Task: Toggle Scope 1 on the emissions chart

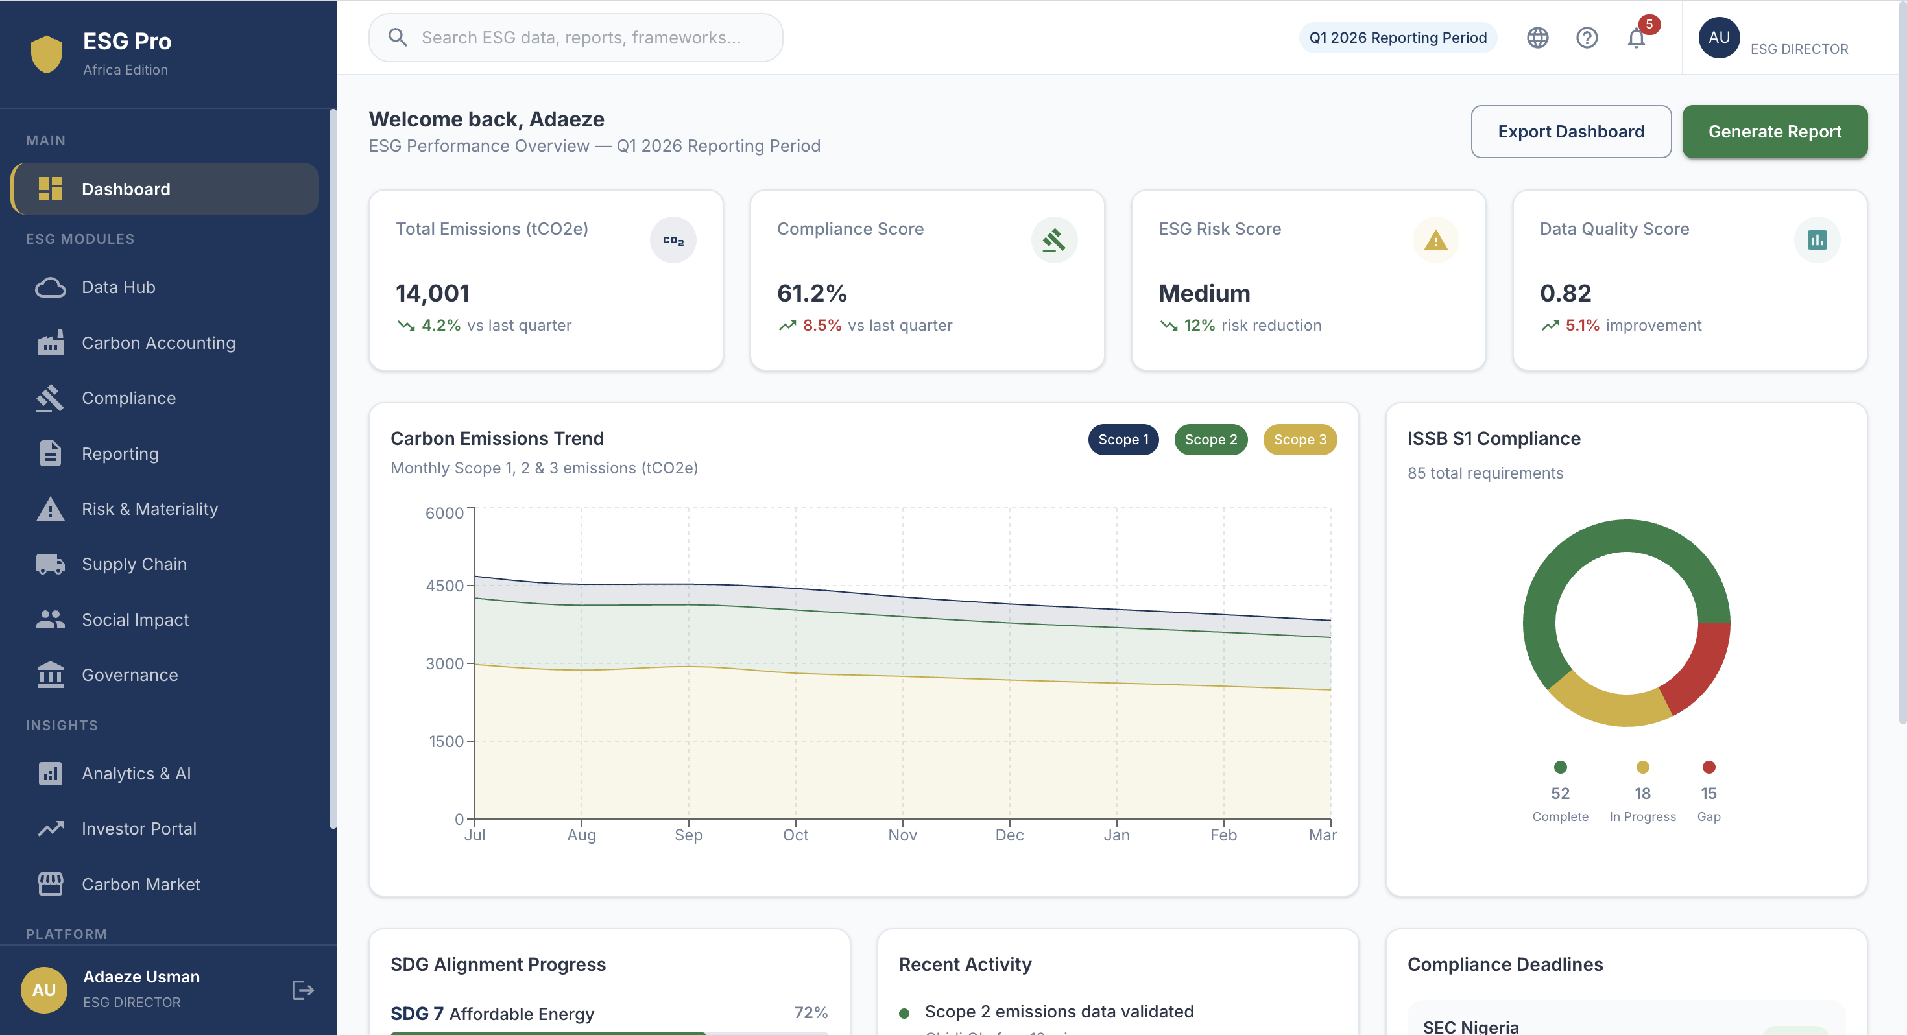Action: pos(1123,439)
